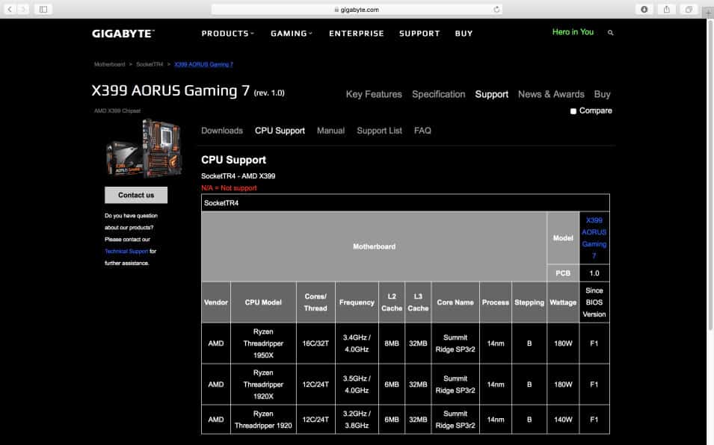Click the page vertical scrollbar

point(710,175)
